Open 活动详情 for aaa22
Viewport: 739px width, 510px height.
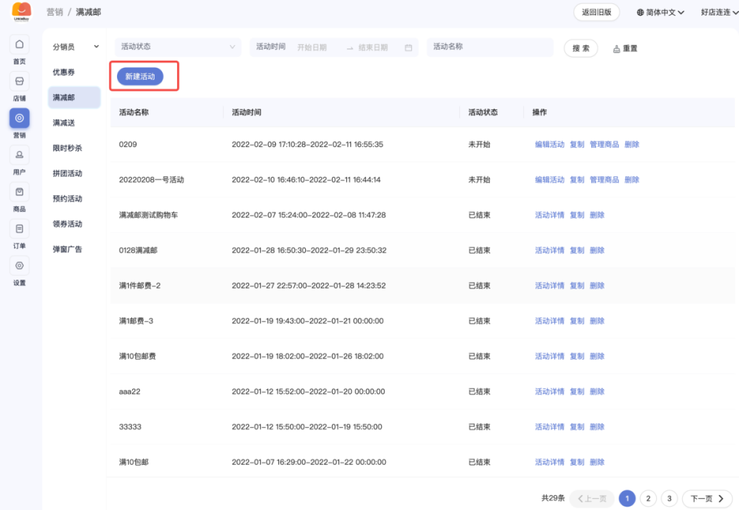coord(549,392)
